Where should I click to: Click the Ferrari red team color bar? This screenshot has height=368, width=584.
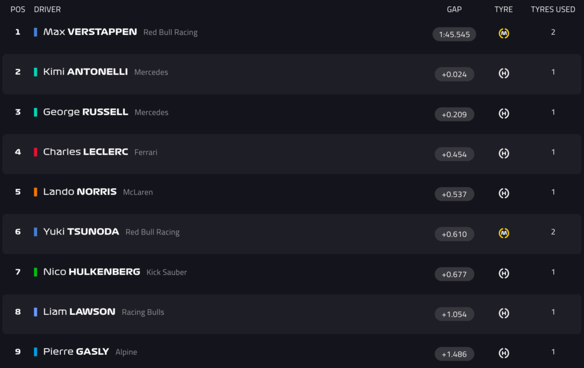(x=36, y=152)
